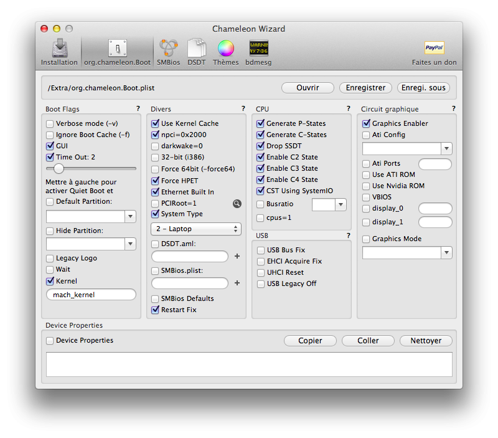Expand the Busratio combo box
The width and height of the screenshot is (498, 438).
341,204
